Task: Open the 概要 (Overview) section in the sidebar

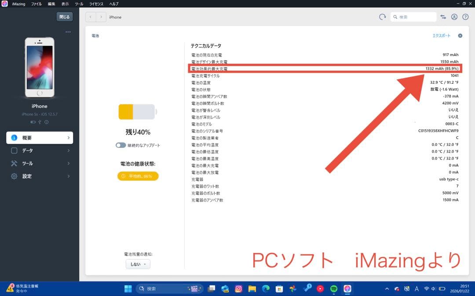Action: [x=28, y=137]
